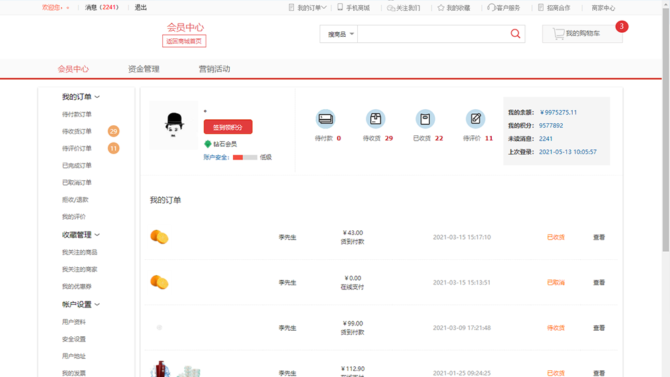Viewport: 670px width, 377px height.
Task: Open 查看 for the ¥43.00 order
Action: point(598,237)
